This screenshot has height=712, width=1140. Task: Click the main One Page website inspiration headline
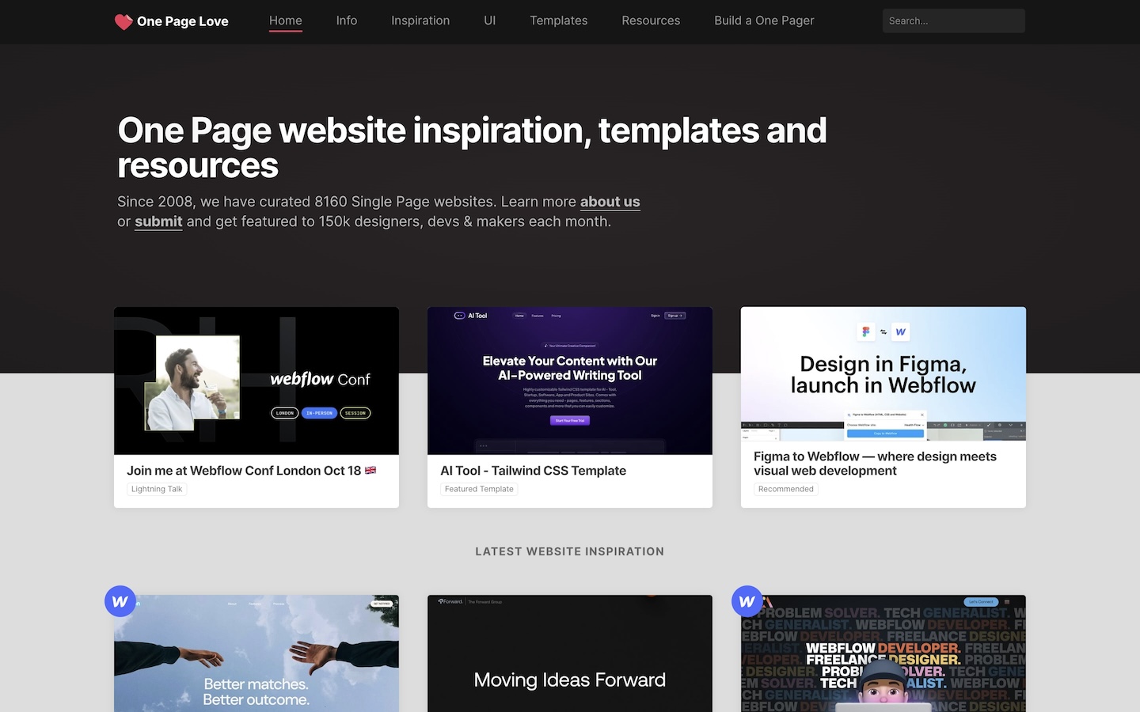(472, 148)
